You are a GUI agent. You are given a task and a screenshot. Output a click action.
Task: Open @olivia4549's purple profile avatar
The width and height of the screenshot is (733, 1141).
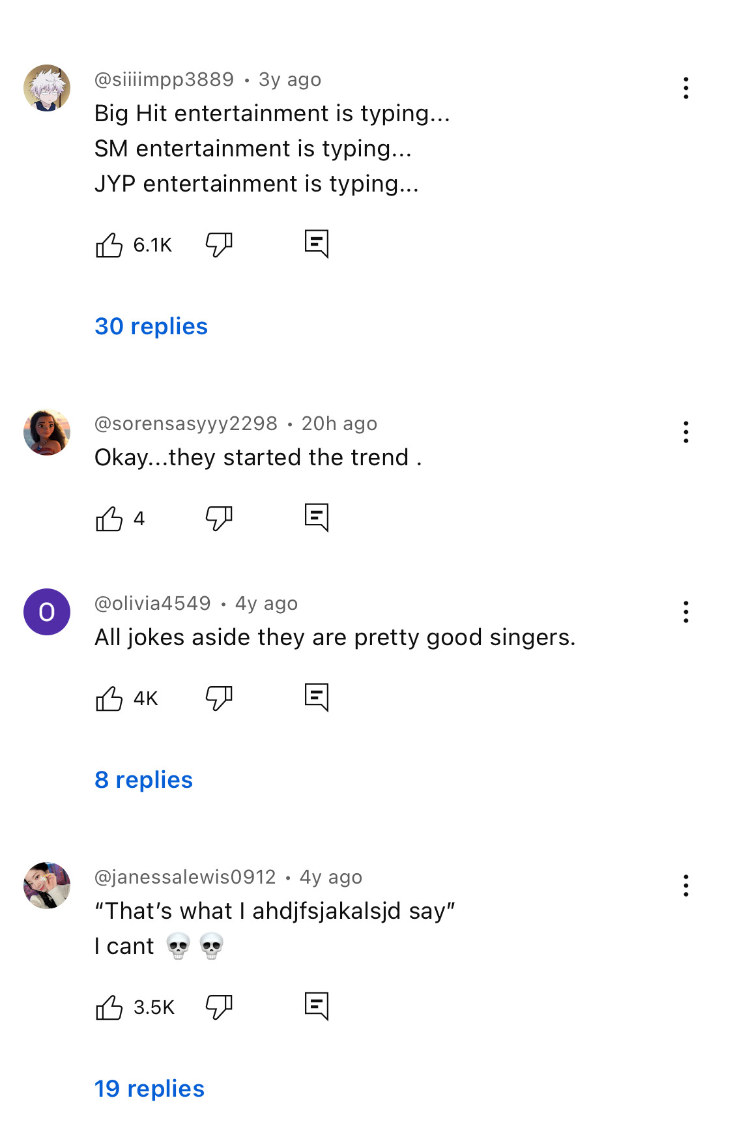point(47,612)
